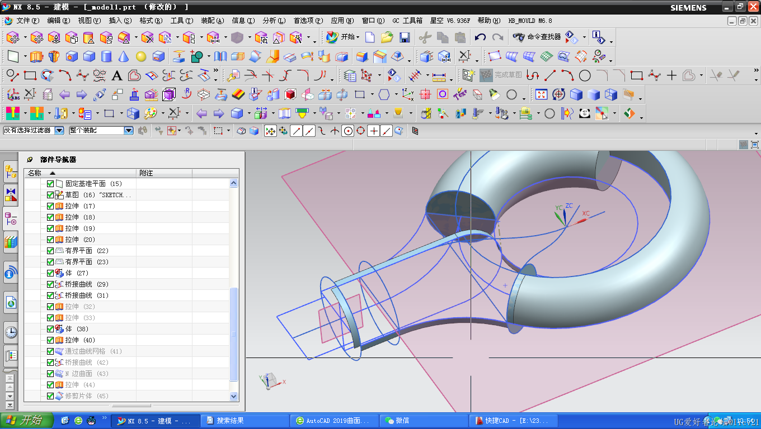Select the sketch Text tool
This screenshot has height=429, width=761.
click(x=116, y=75)
